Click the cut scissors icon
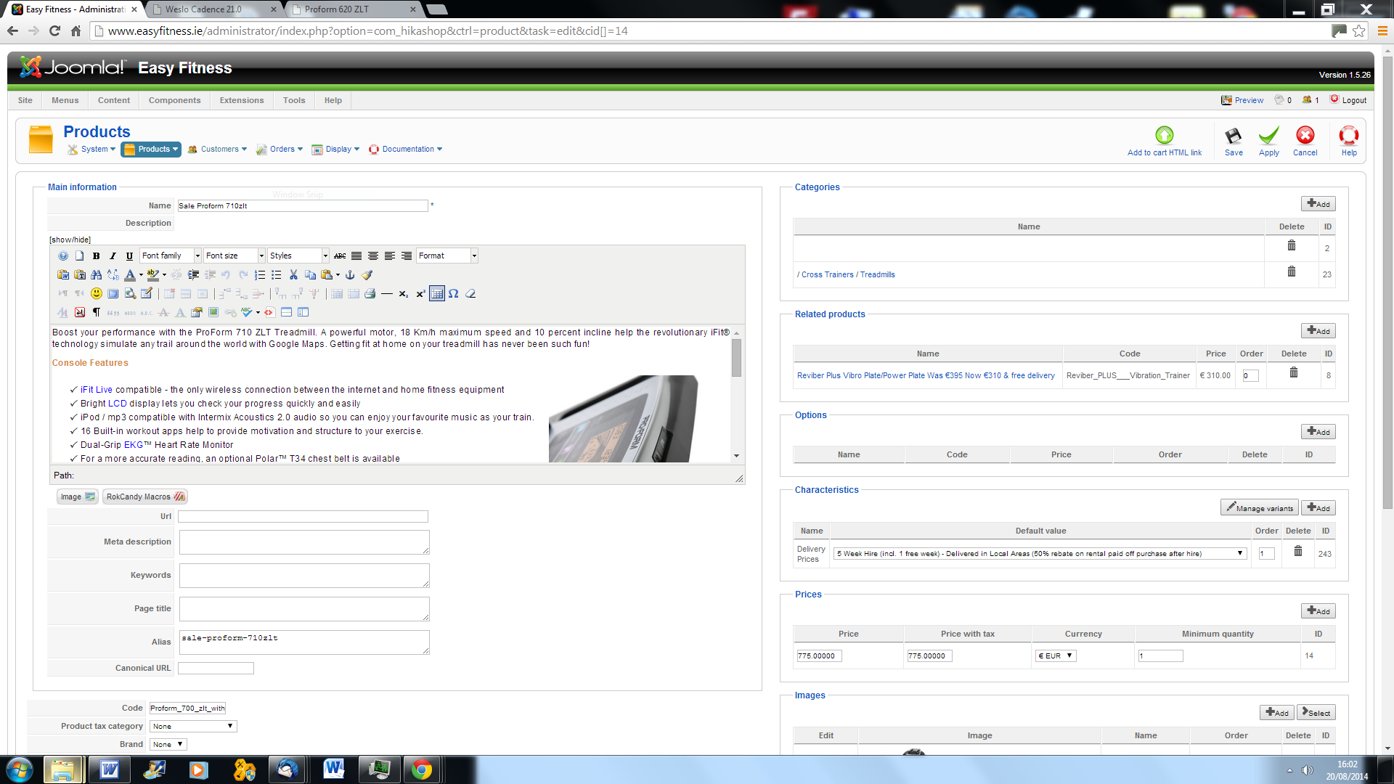This screenshot has width=1394, height=784. 293,274
